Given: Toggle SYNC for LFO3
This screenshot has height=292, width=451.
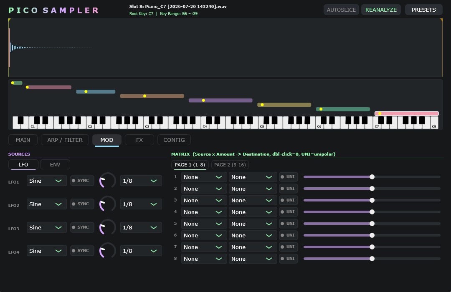Looking at the screenshot, I should point(82,227).
